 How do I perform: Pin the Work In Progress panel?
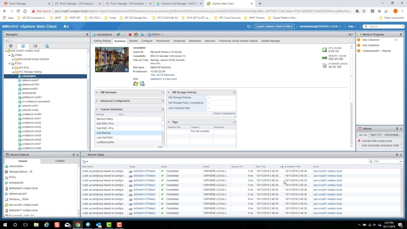401,34
